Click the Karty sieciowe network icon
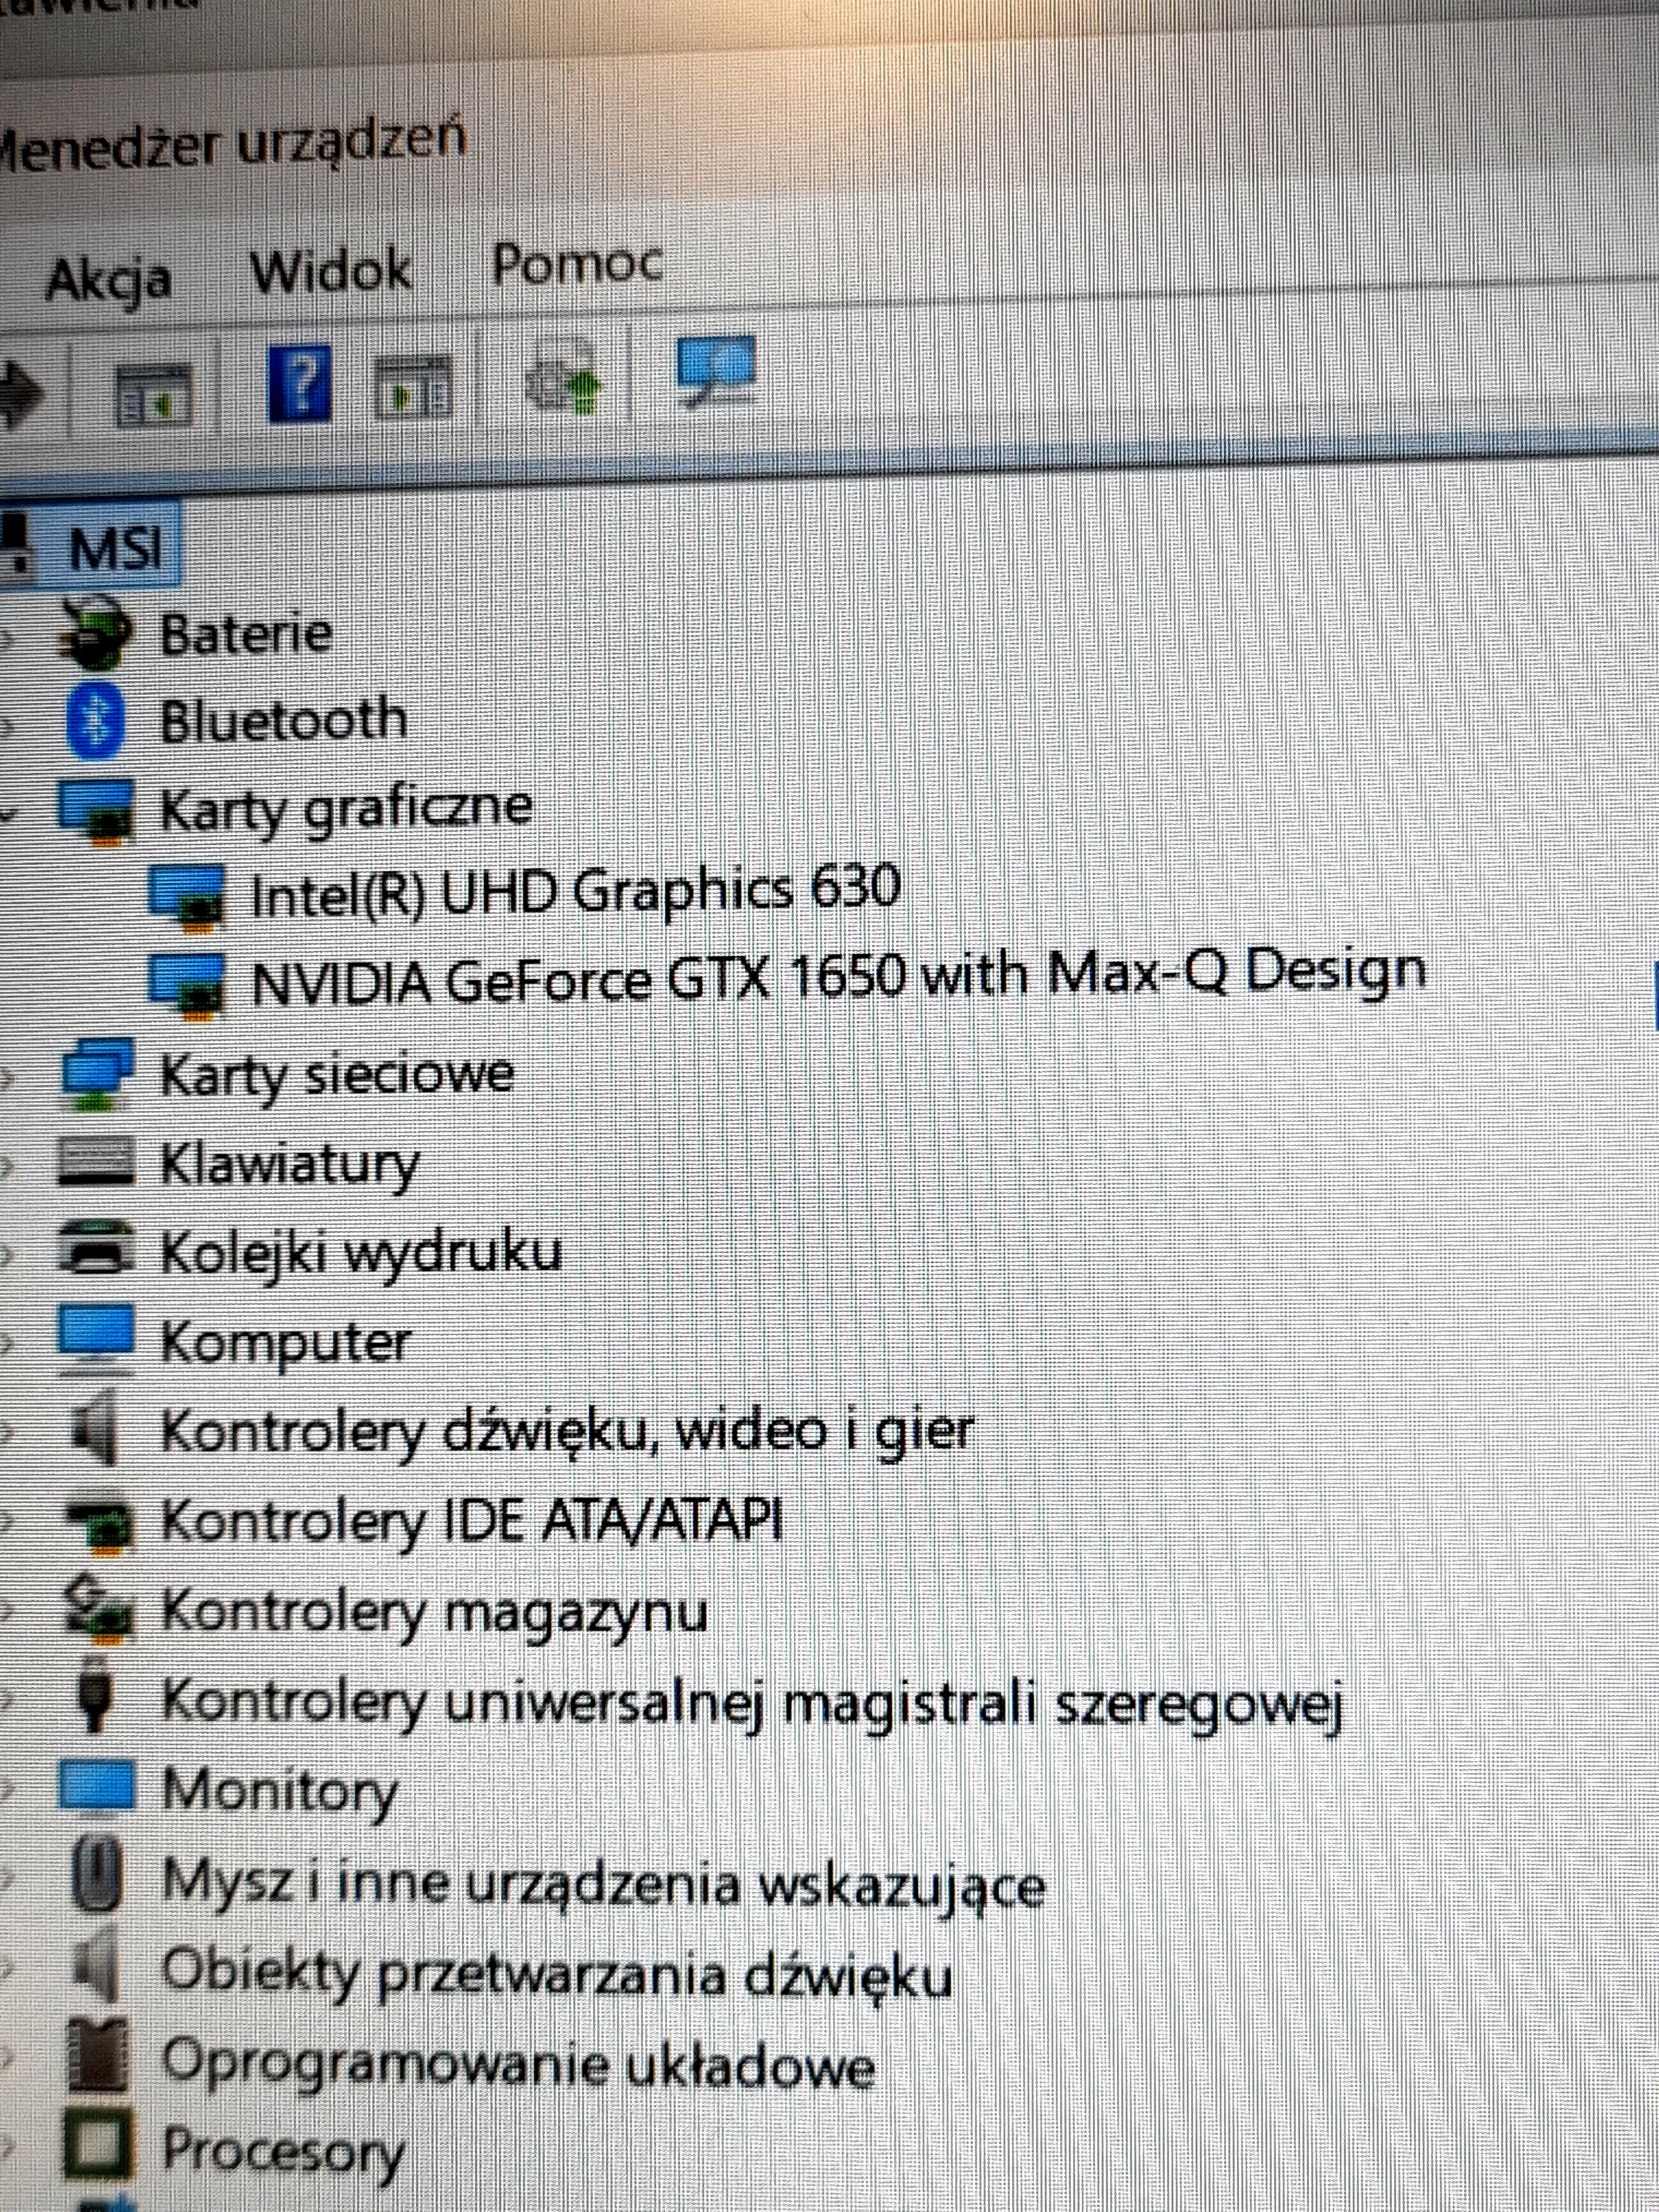The width and height of the screenshot is (1659, 2212). pyautogui.click(x=96, y=1074)
